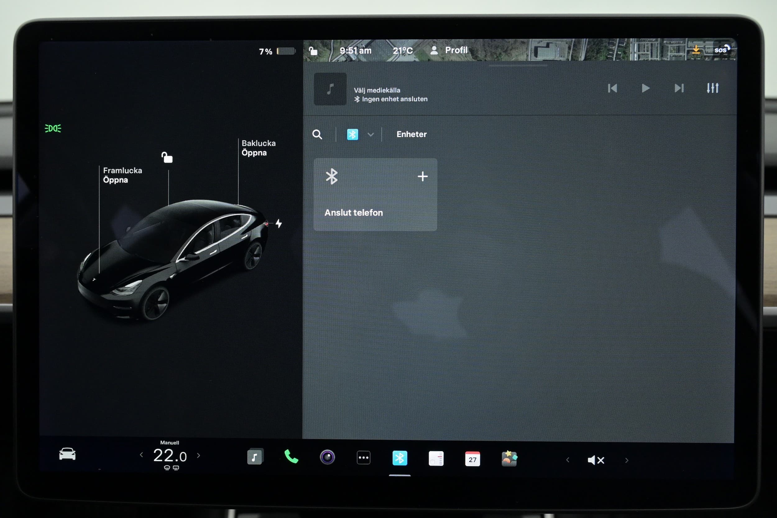The width and height of the screenshot is (777, 518).
Task: Open the Enheter devices tab
Action: point(411,134)
